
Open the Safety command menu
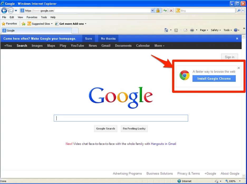(216, 30)
